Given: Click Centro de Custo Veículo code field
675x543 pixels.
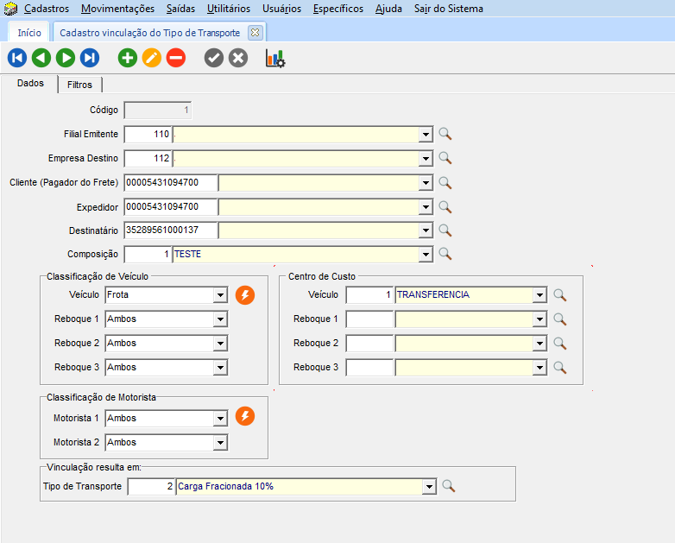Looking at the screenshot, I should 369,295.
